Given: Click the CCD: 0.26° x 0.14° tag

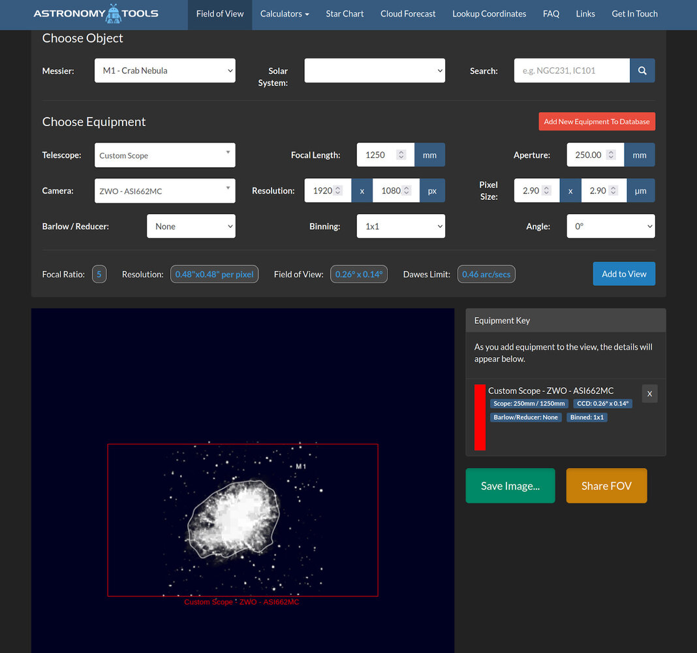Looking at the screenshot, I should (x=603, y=404).
